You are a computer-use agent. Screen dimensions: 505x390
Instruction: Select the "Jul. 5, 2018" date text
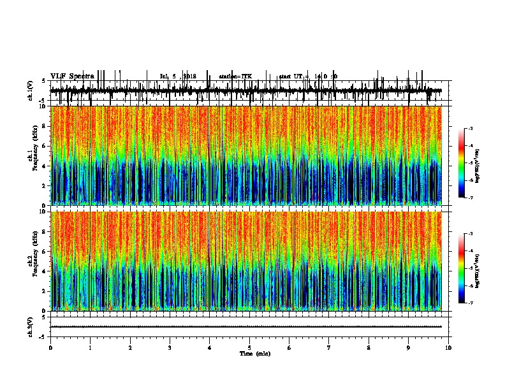click(x=178, y=76)
